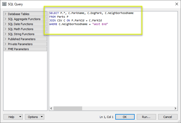
Task: Close the SQL Query window
Action: [x=177, y=4]
